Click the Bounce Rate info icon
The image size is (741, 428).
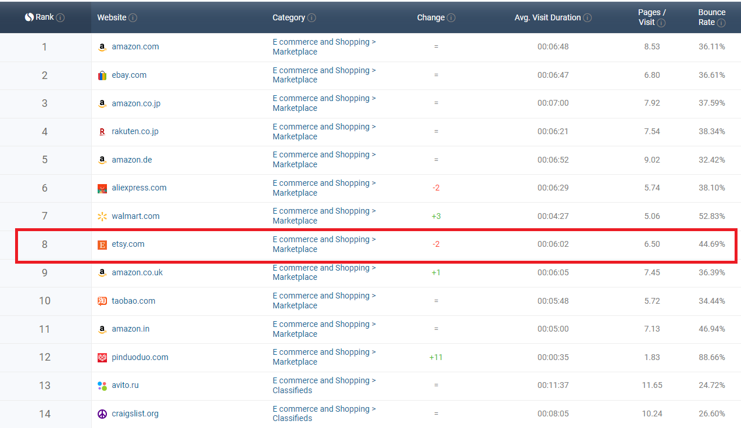point(721,23)
